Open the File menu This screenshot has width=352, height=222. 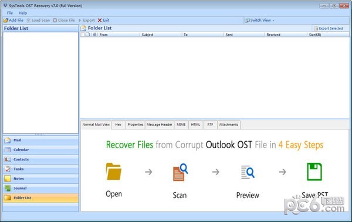tap(10, 13)
